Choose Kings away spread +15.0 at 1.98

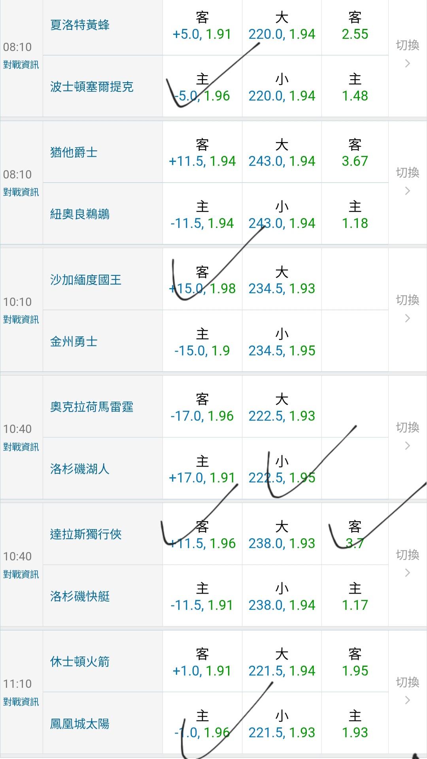202,281
